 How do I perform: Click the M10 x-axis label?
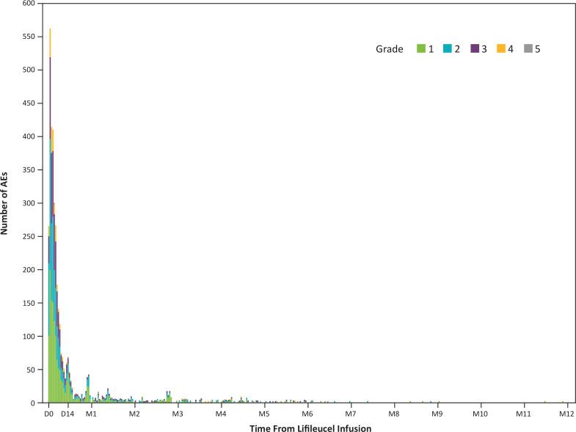pyautogui.click(x=480, y=414)
